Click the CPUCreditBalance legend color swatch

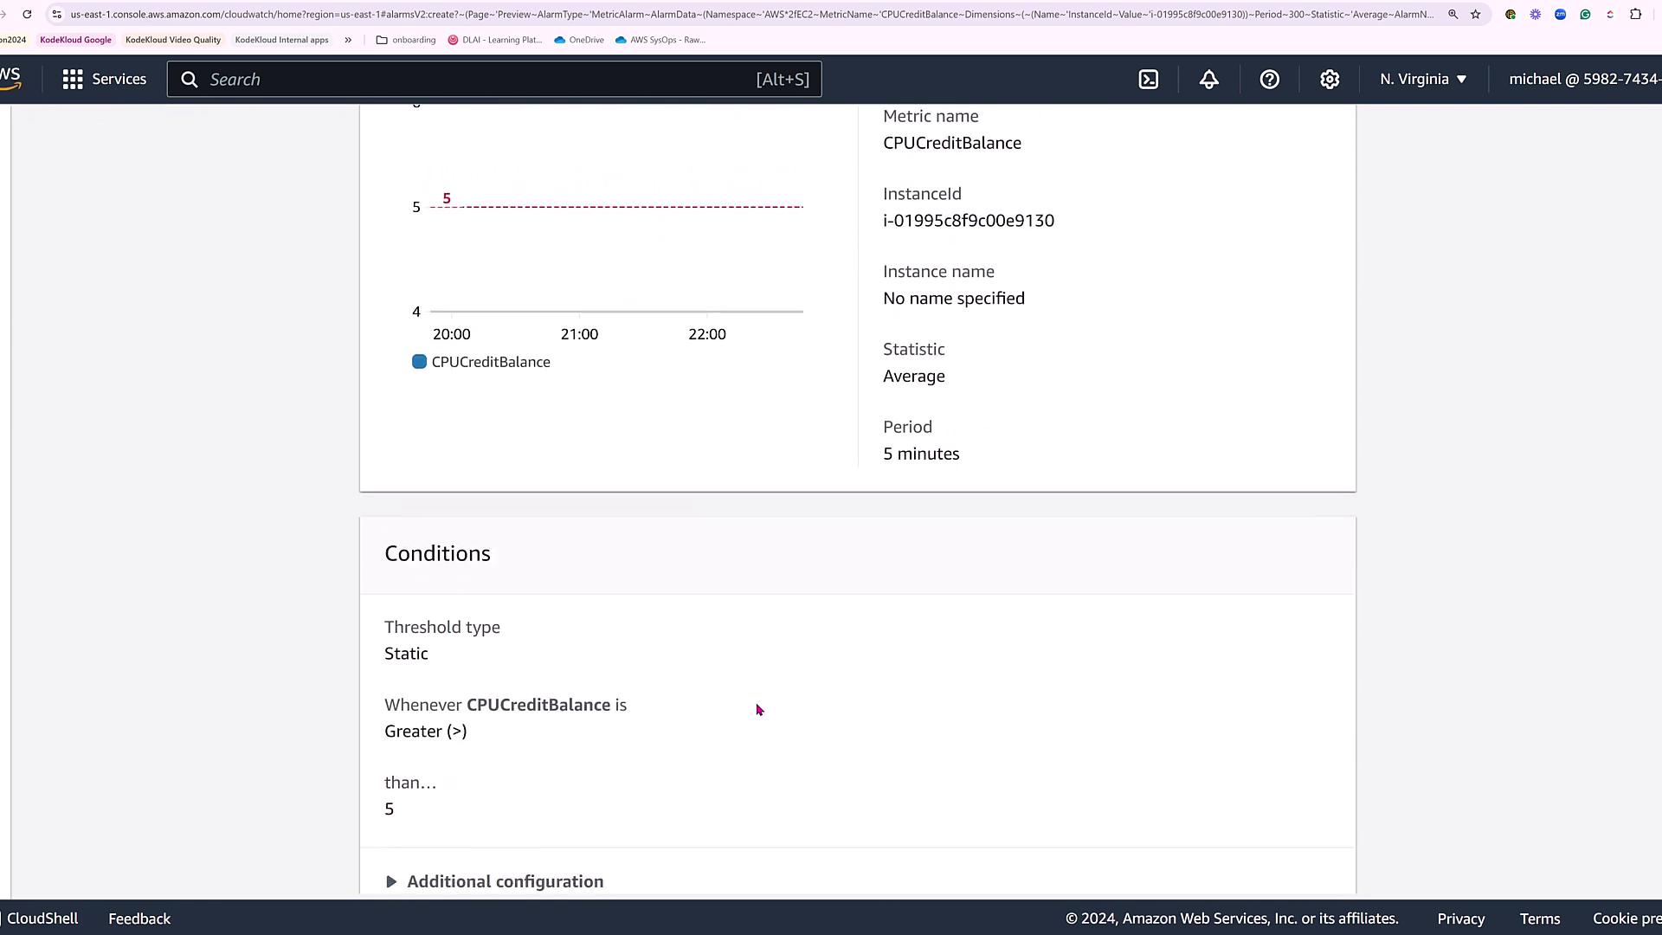click(419, 362)
